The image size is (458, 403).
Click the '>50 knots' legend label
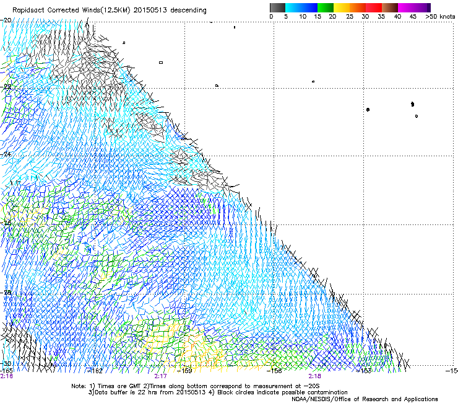440,17
